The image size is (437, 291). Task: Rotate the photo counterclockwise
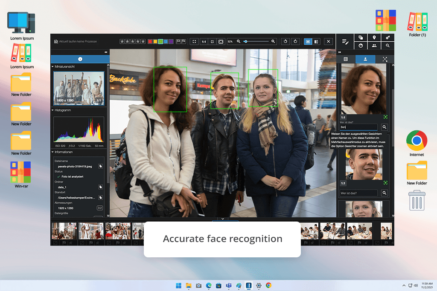286,41
